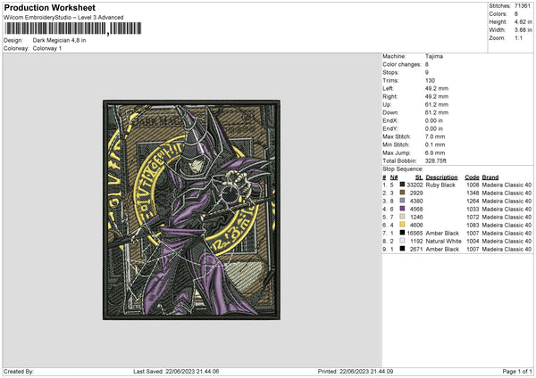
Task: Select the 'Wilcom EmbroideryStudio – Level 3 Advanced' text
Action: click(x=63, y=18)
